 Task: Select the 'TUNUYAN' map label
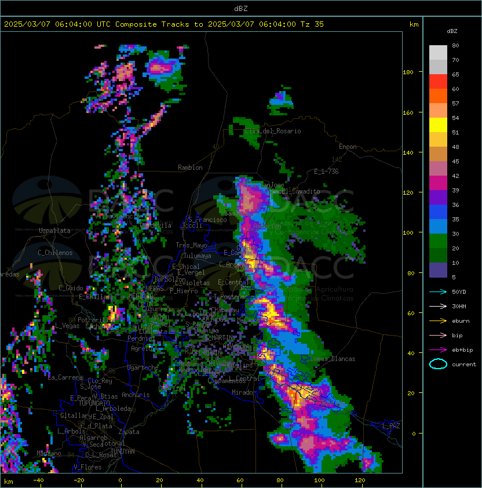[123, 451]
